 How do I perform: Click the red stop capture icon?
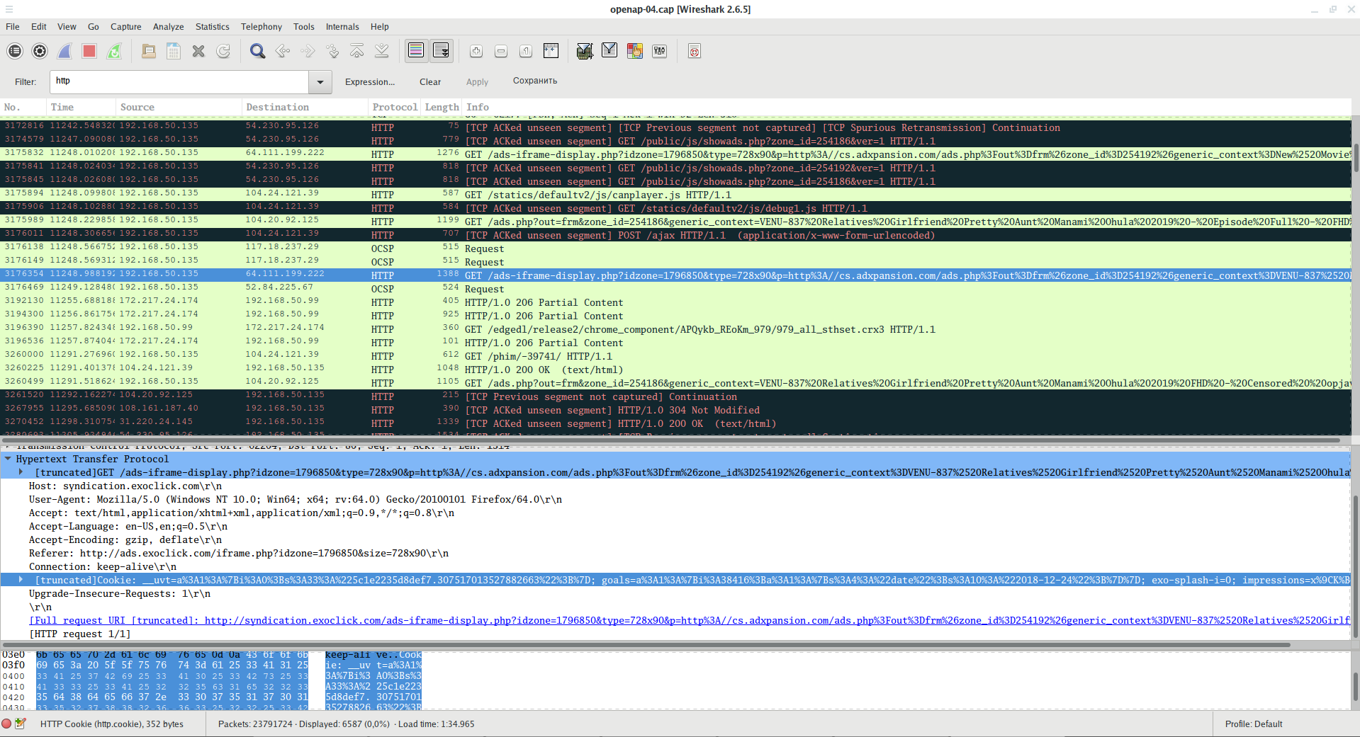(x=89, y=51)
